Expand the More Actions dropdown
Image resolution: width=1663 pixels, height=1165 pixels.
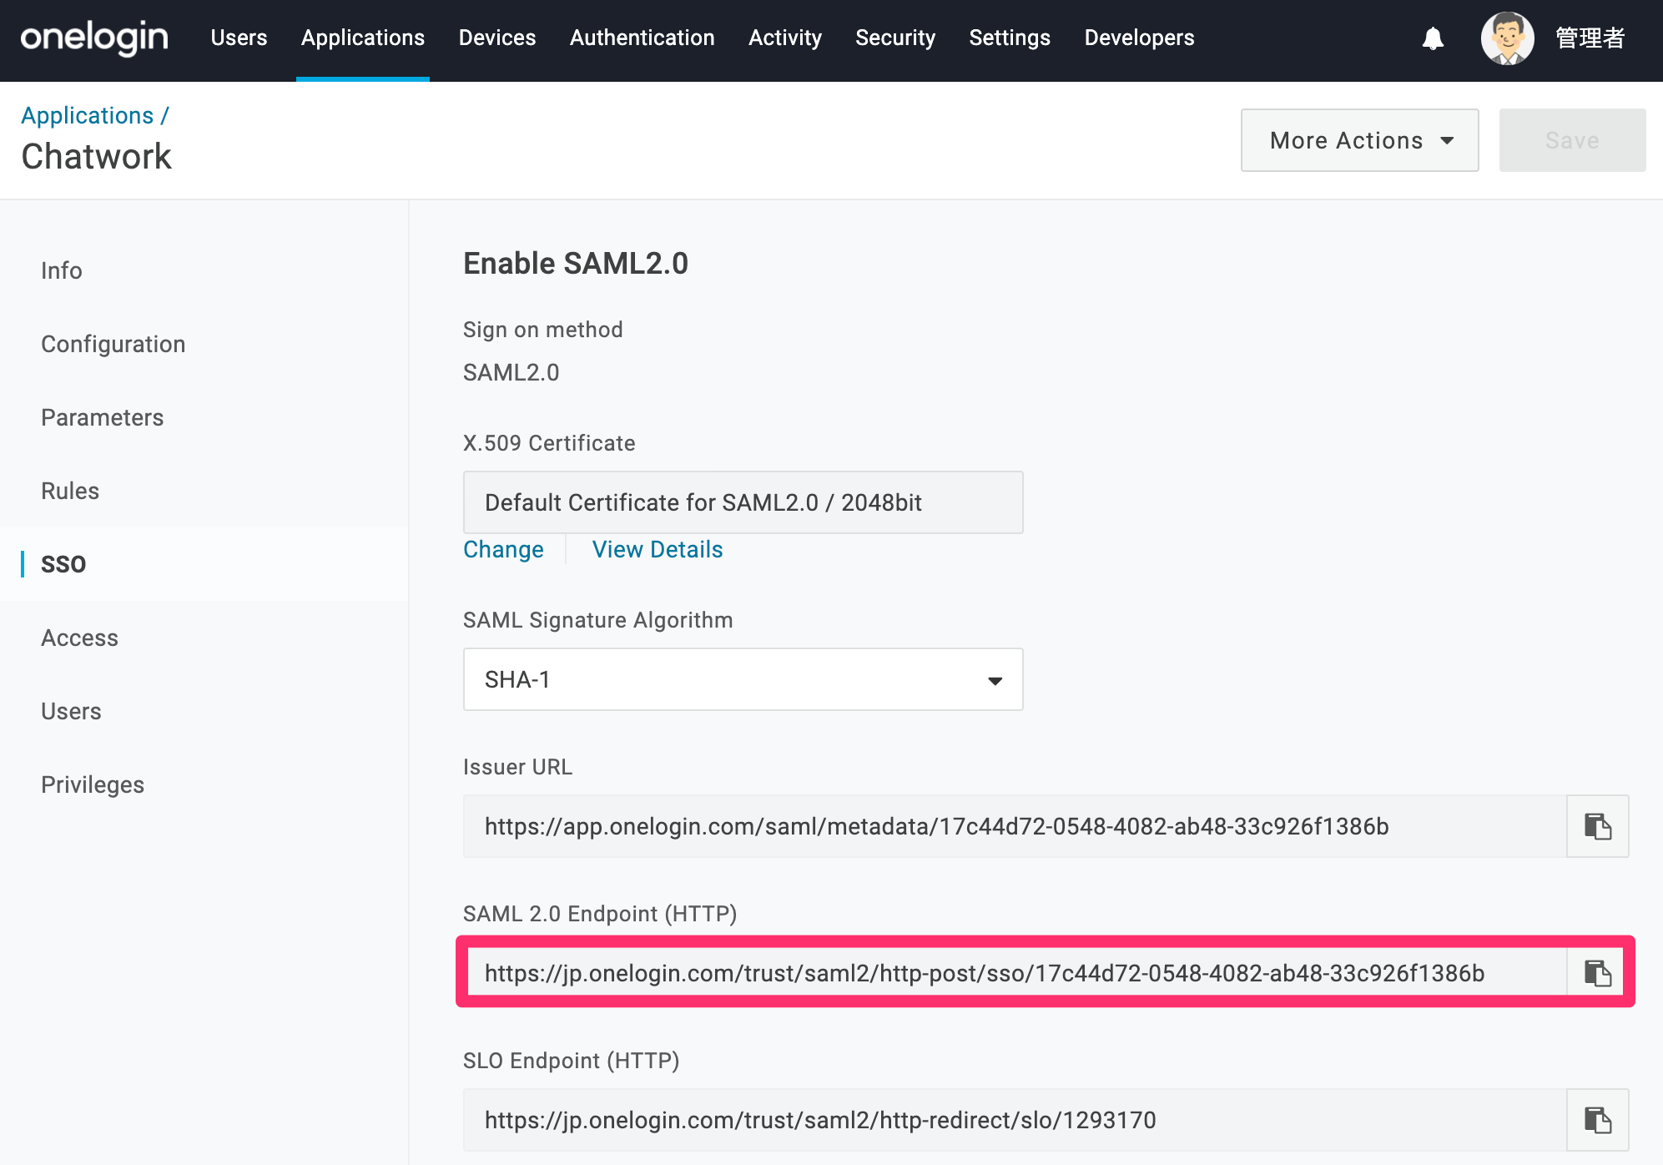(1359, 140)
